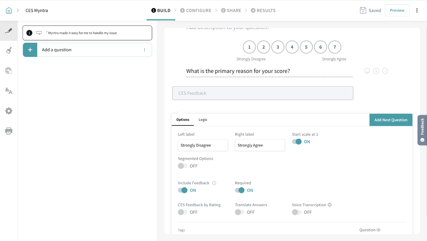Image resolution: width=427 pixels, height=241 pixels.
Task: Switch to the Logic tab
Action: tap(203, 120)
